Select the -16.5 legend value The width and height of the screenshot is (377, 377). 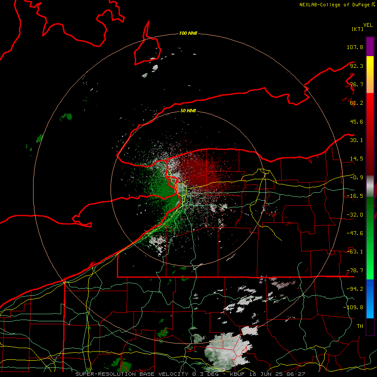coord(355,196)
